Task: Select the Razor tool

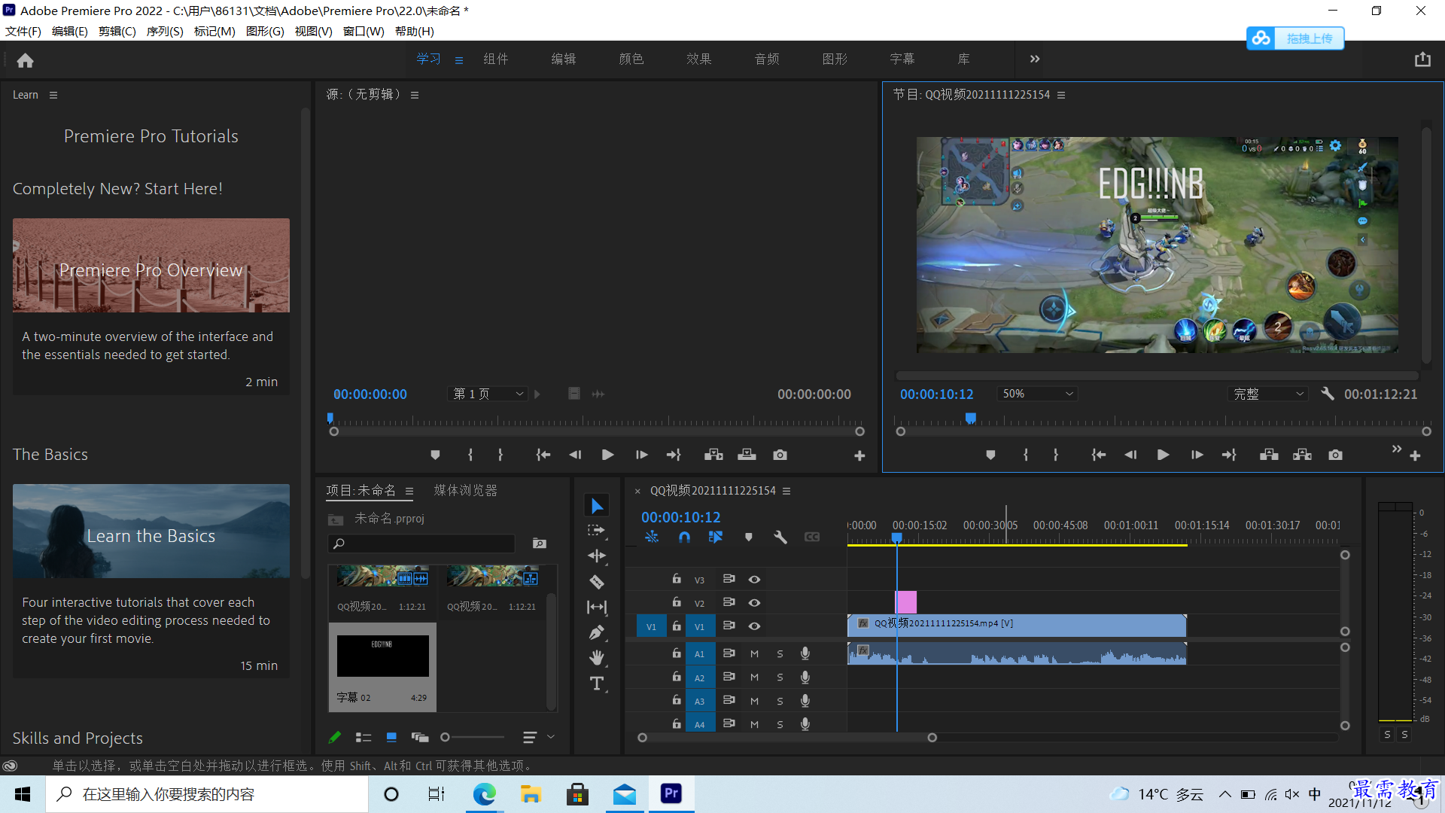Action: point(597,582)
